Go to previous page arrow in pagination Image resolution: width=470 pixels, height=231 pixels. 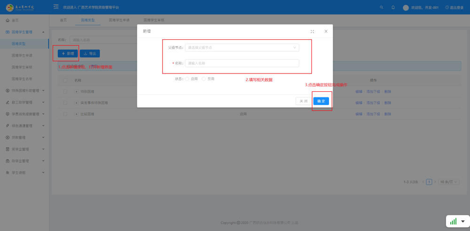point(423,182)
